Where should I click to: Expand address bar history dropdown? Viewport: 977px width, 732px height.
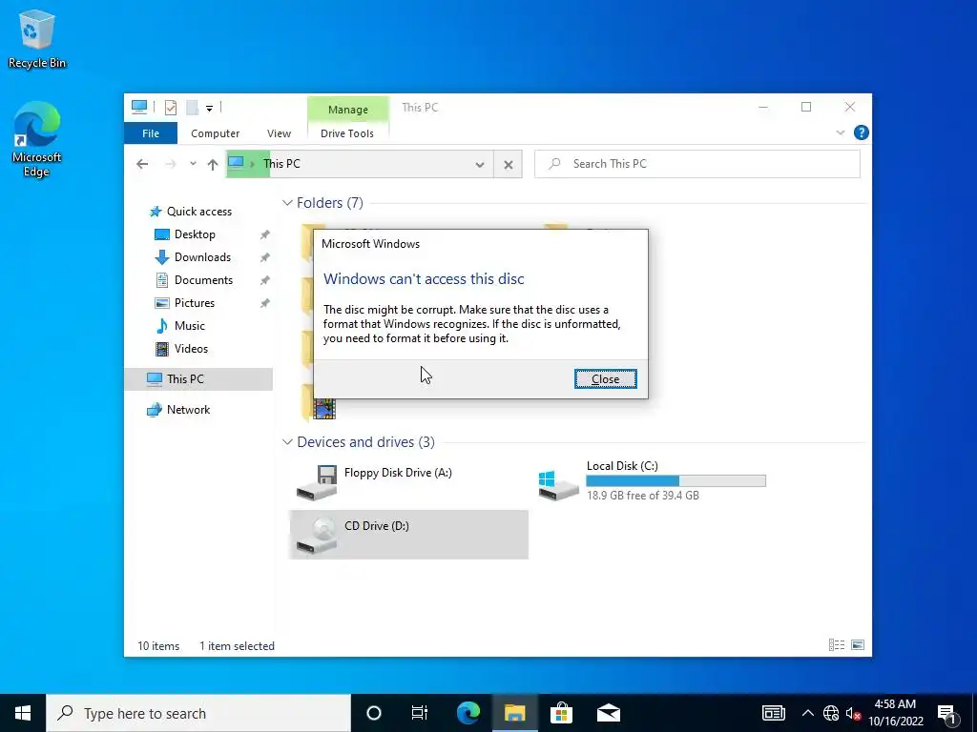[x=480, y=164]
